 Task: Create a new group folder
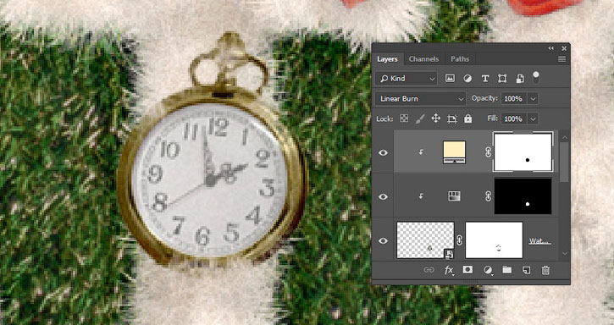(507, 269)
